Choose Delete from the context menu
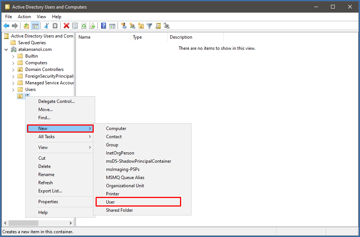This screenshot has width=360, height=237. pos(60,166)
